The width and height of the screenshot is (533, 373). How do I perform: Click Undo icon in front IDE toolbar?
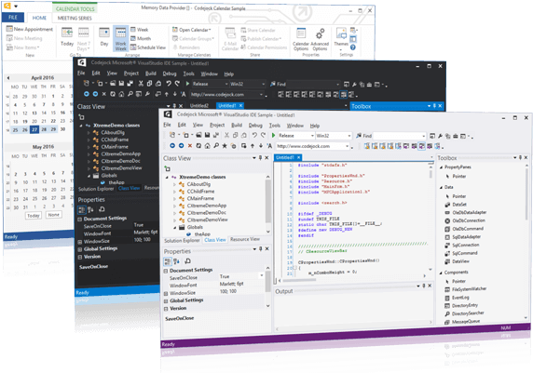point(254,135)
